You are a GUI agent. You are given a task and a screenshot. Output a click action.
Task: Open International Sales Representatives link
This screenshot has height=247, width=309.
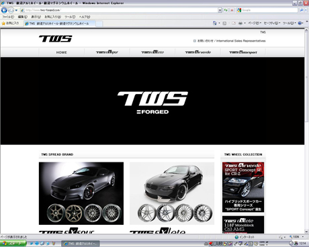pyautogui.click(x=241, y=41)
